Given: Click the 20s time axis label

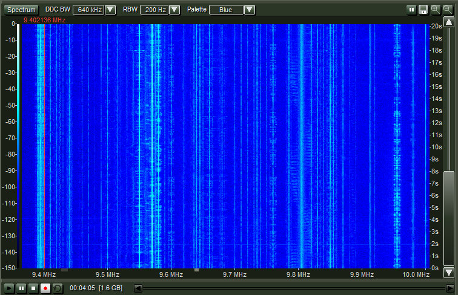Looking at the screenshot, I should point(436,26).
